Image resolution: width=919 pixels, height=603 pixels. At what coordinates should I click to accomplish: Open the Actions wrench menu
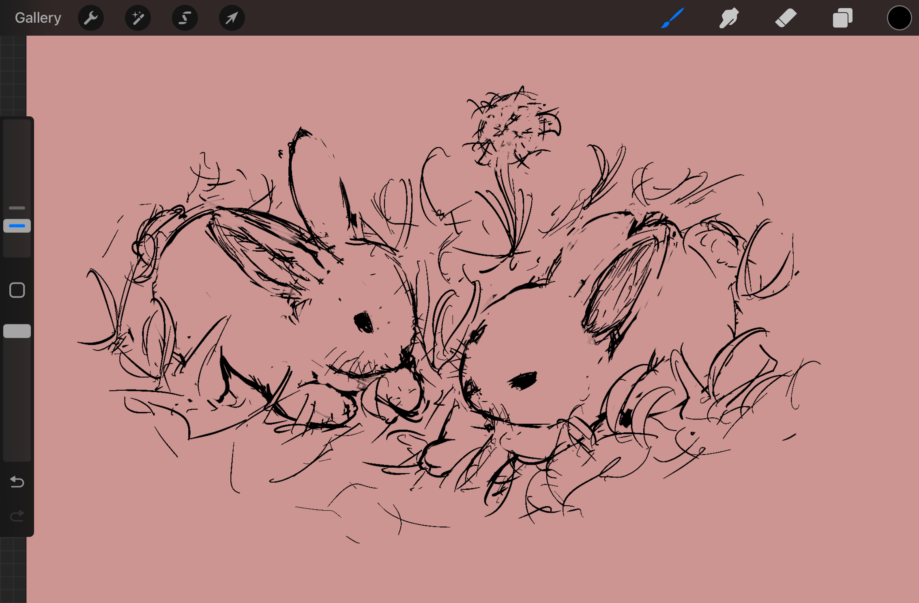91,18
